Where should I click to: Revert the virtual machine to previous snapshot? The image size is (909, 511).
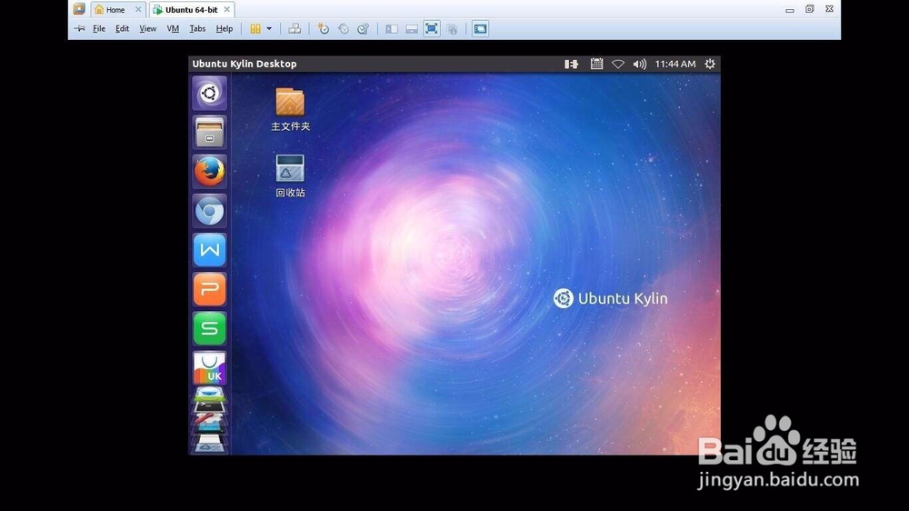click(344, 28)
